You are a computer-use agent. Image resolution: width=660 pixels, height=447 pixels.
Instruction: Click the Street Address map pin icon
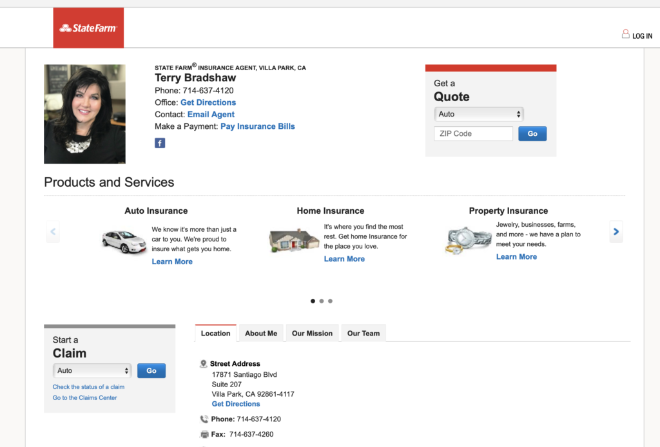point(203,364)
